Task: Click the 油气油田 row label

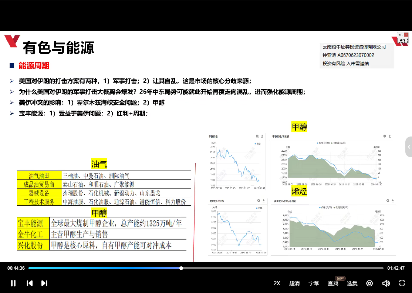Action: (x=40, y=175)
